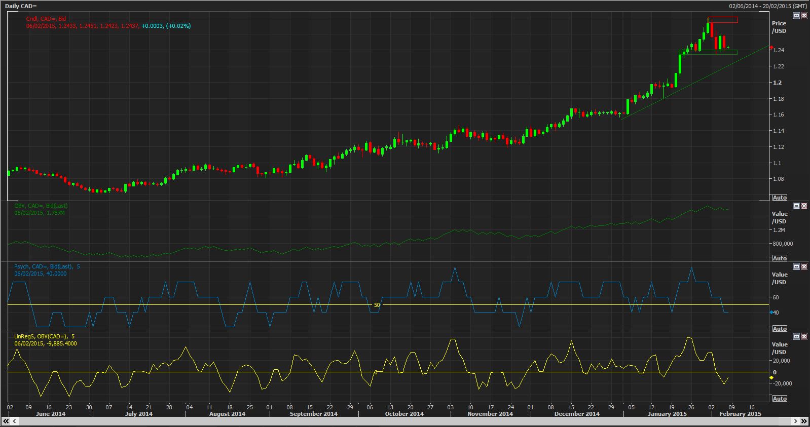The height and width of the screenshot is (427, 810).
Task: Click the 800,000 label on OBV axis
Action: coord(783,244)
